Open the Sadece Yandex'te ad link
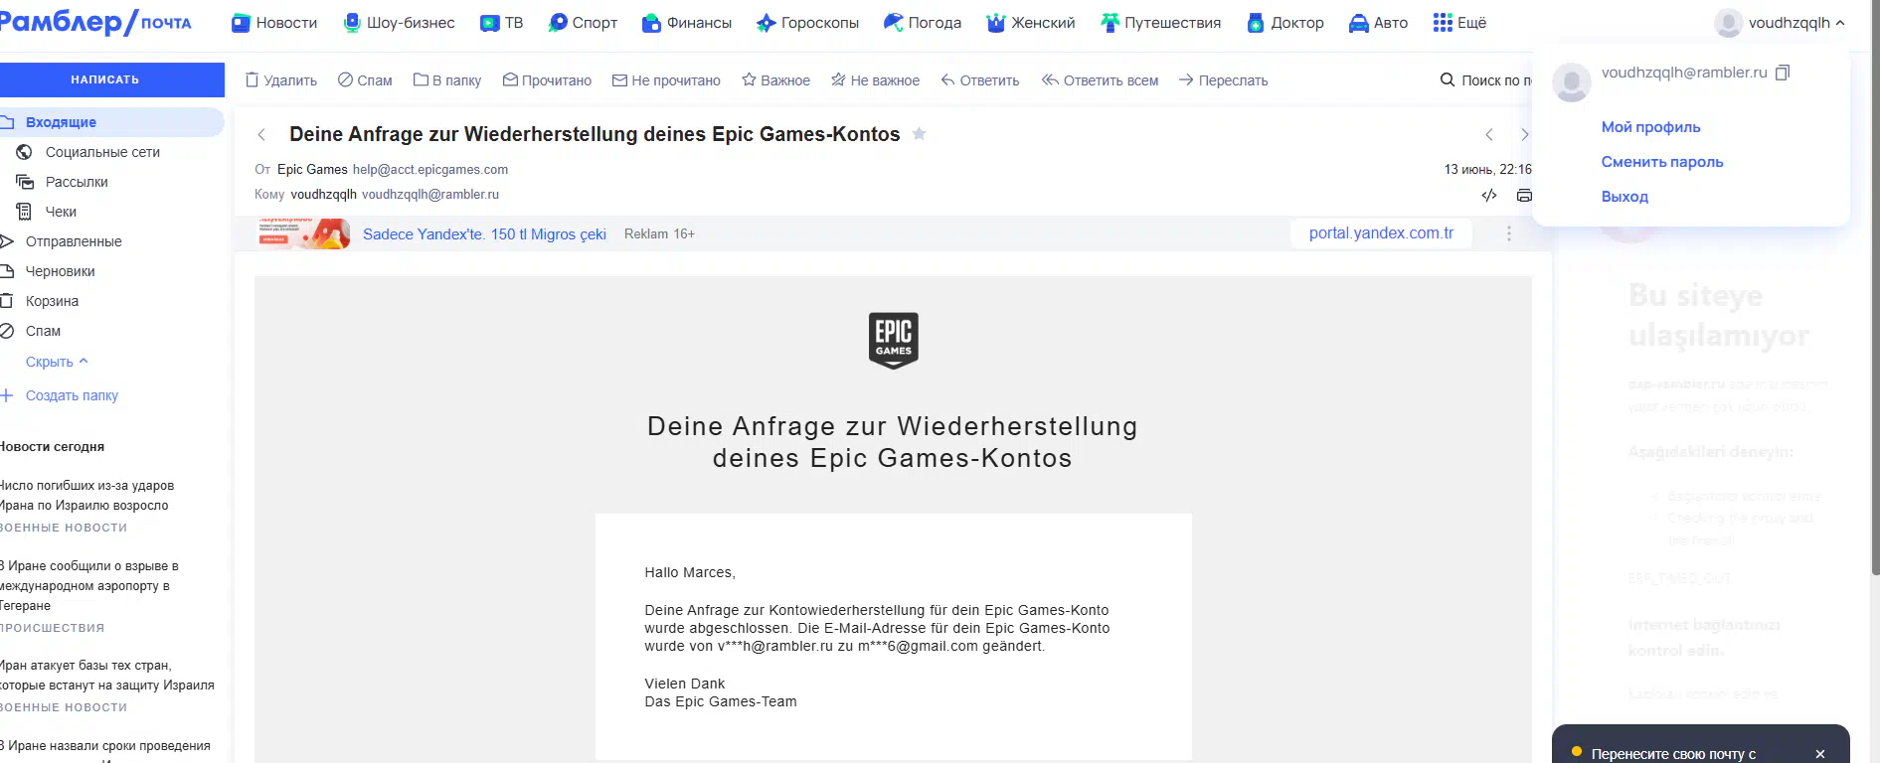This screenshot has width=1880, height=763. (x=484, y=234)
